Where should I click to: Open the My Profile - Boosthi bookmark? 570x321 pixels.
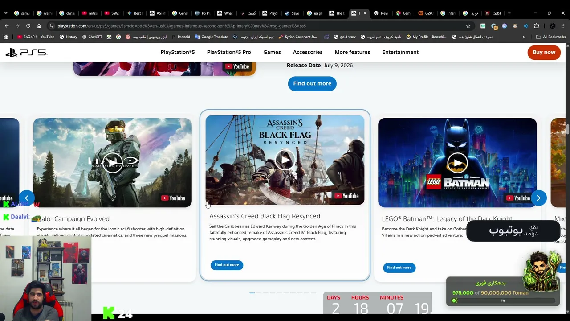426,37
